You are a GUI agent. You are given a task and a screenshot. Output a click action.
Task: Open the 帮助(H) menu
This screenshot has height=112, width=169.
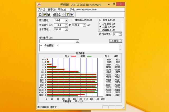click(x=62, y=10)
